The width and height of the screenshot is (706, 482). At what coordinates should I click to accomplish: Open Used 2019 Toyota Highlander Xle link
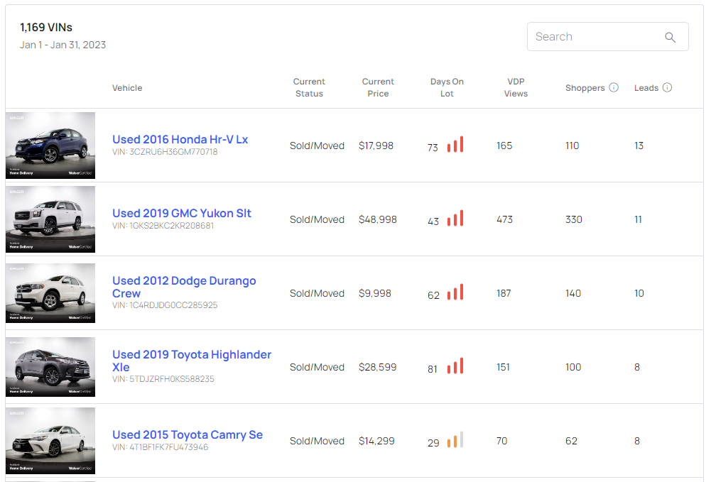coord(192,355)
